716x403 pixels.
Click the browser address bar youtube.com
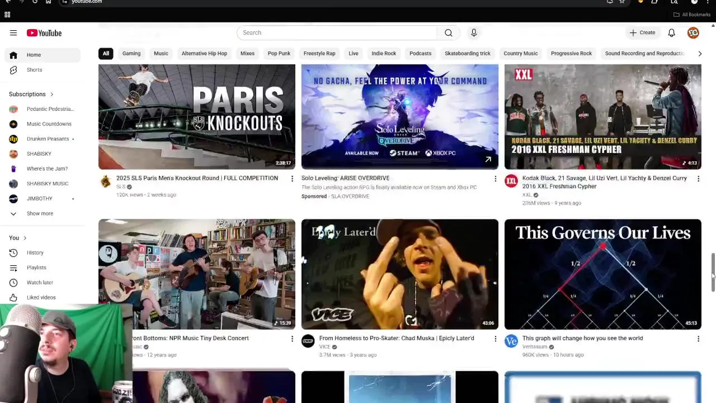tap(87, 2)
